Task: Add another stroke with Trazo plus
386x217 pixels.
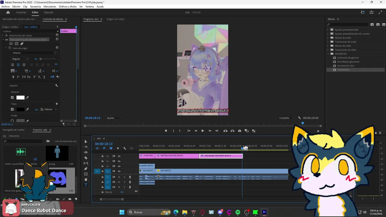Action: tap(56, 104)
